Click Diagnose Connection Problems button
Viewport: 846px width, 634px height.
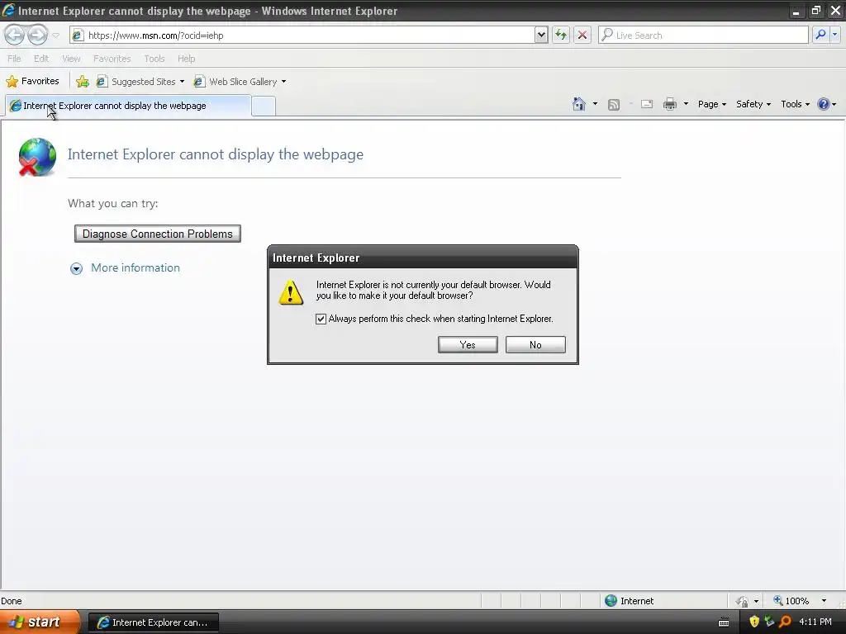[x=158, y=234]
